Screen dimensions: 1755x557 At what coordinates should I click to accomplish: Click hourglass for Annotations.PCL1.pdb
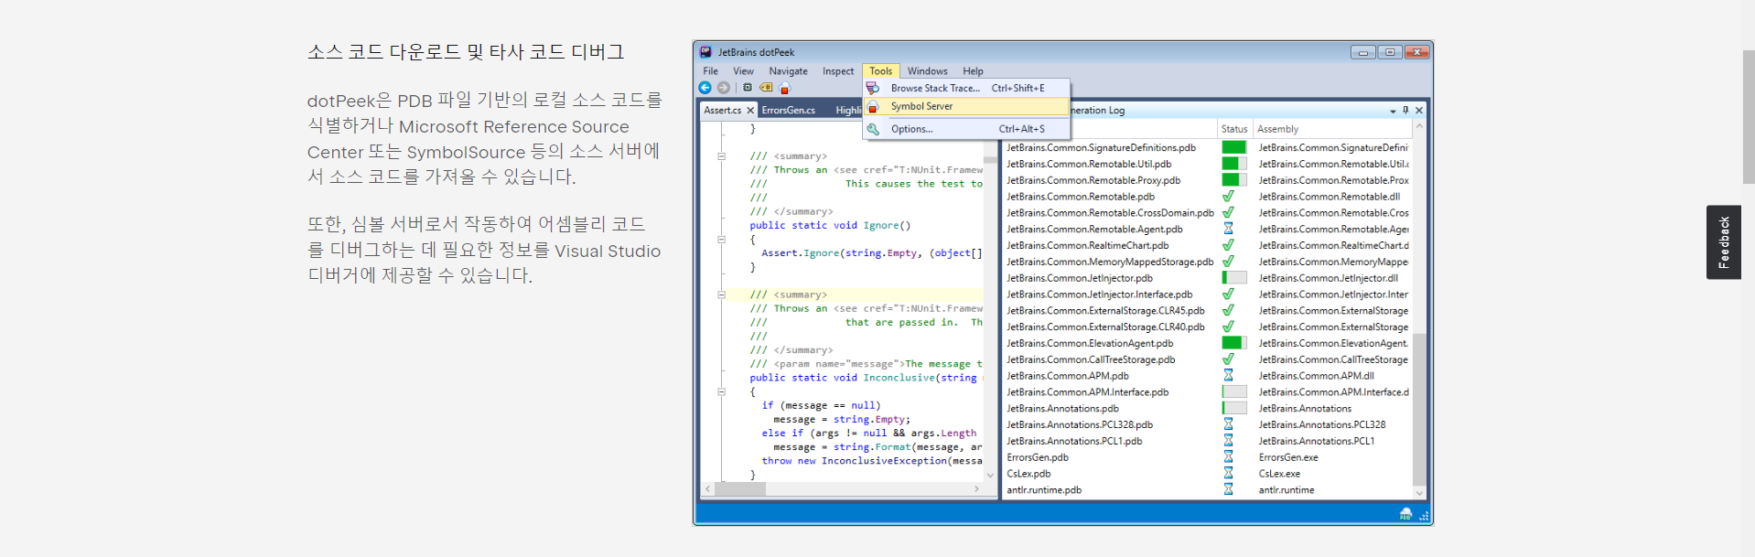(x=1228, y=441)
